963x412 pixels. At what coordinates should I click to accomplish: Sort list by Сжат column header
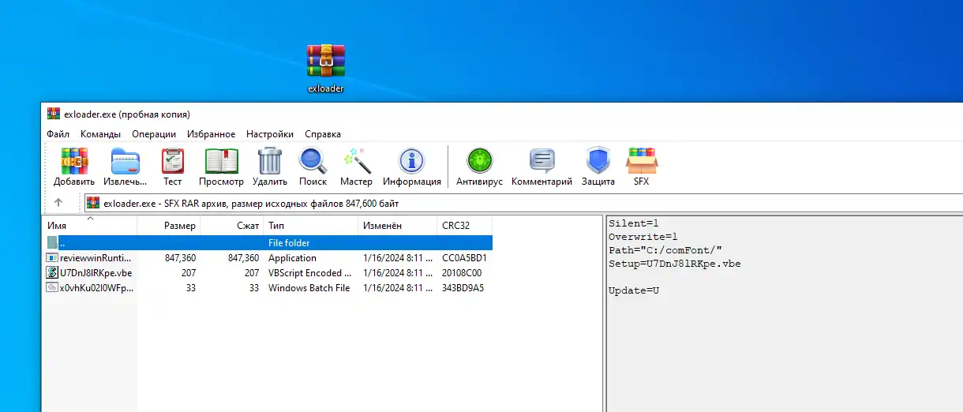click(232, 226)
